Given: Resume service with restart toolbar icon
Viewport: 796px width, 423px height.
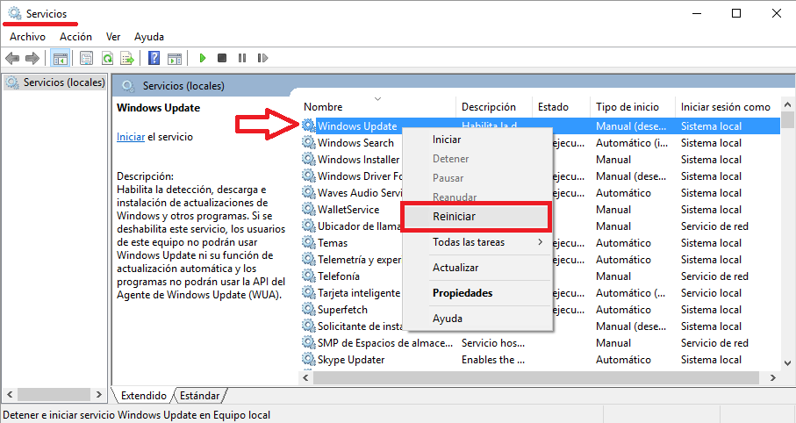Looking at the screenshot, I should click(x=262, y=59).
